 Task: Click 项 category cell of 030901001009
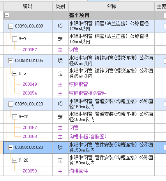point(60,26)
